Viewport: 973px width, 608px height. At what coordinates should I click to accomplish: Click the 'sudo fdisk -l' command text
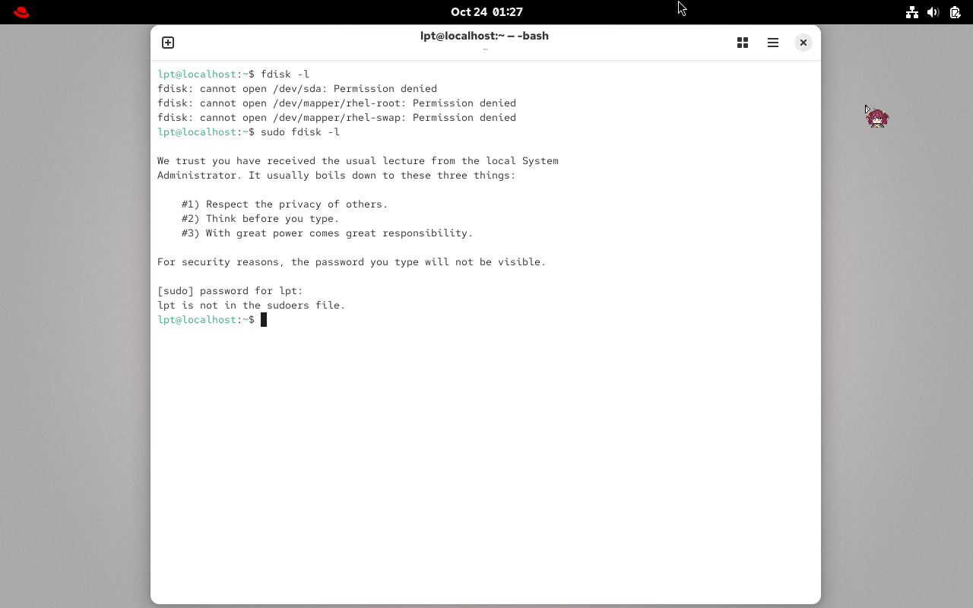[x=300, y=132]
